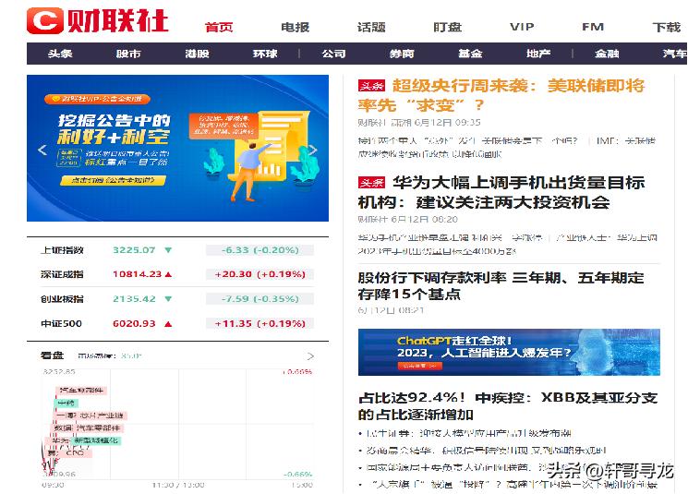This screenshot has height=494, width=688.
Task: Show next carousel banner slide
Action: pyautogui.click(x=313, y=150)
